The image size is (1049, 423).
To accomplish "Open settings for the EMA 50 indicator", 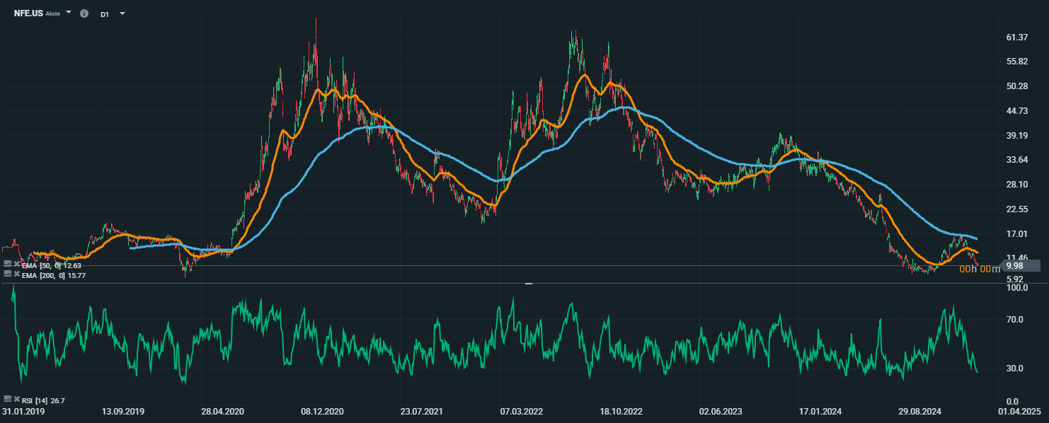I will click(x=8, y=263).
